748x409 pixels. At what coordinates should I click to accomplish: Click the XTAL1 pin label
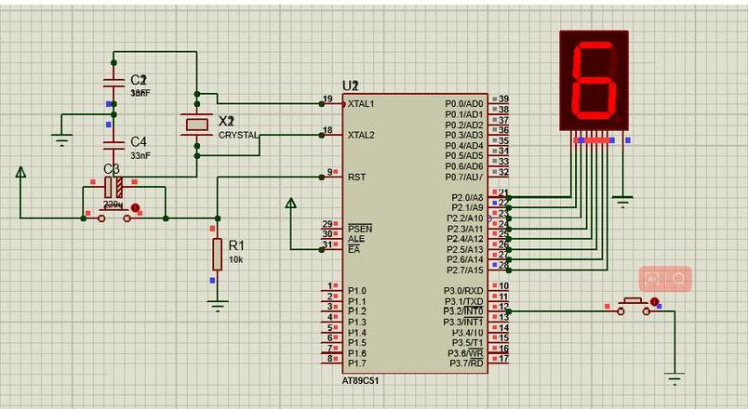coord(361,104)
